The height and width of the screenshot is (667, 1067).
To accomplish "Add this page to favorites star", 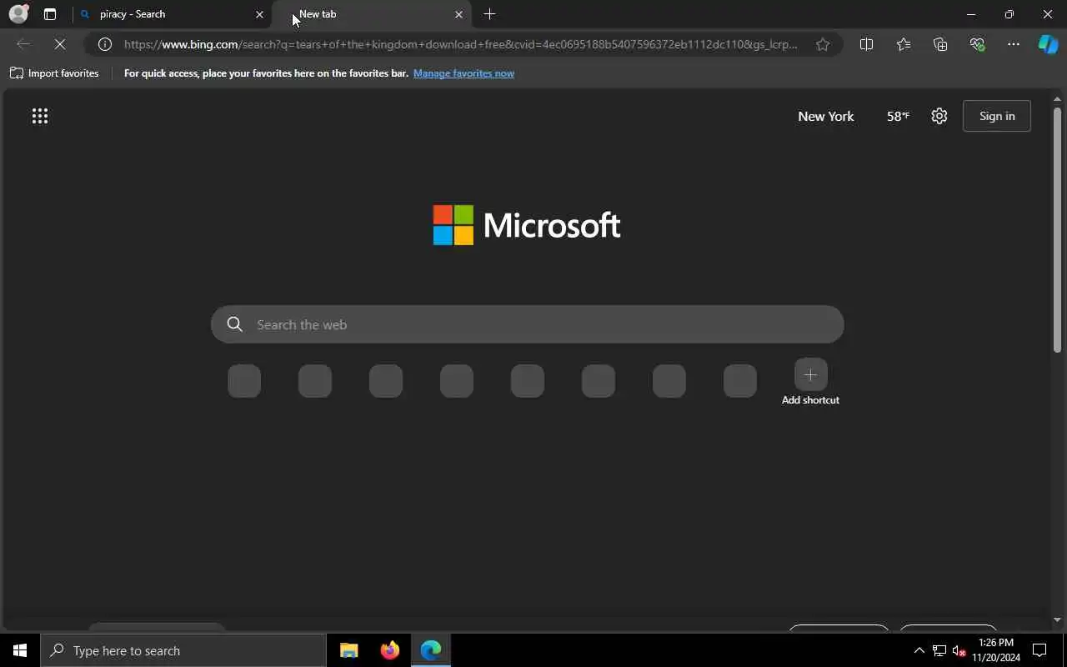I will point(823,44).
